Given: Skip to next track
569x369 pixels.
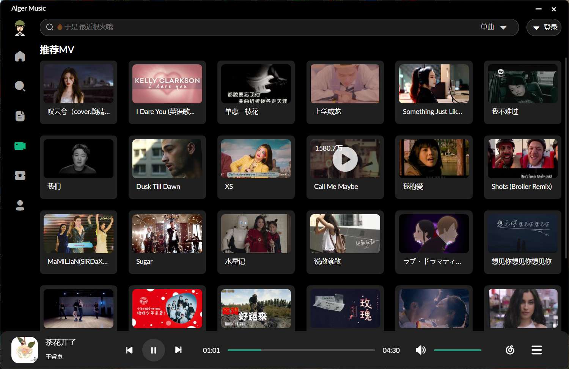Looking at the screenshot, I should (178, 350).
